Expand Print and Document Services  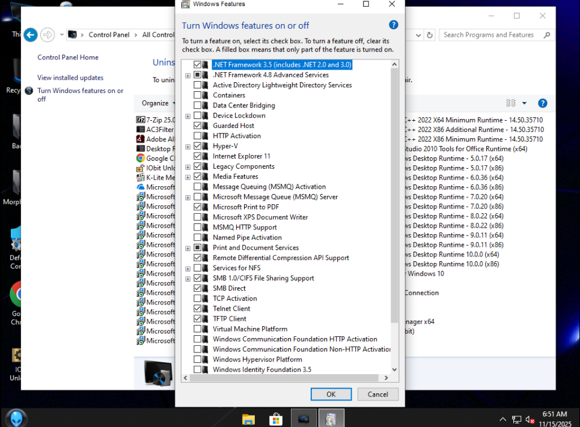[188, 248]
